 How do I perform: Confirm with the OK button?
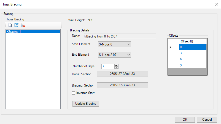(185, 120)
